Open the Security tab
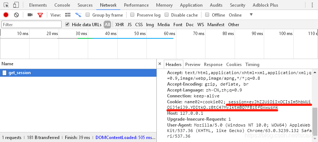318x142 pixels. point(238,5)
